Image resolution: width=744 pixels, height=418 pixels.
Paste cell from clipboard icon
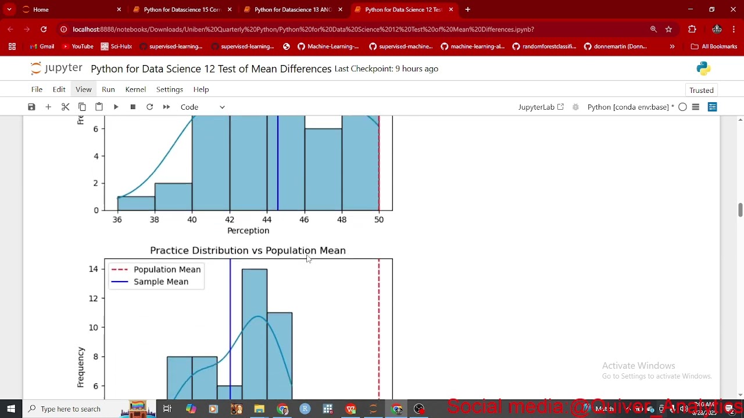point(99,107)
